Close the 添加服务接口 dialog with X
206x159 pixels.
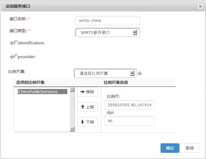[200, 6]
